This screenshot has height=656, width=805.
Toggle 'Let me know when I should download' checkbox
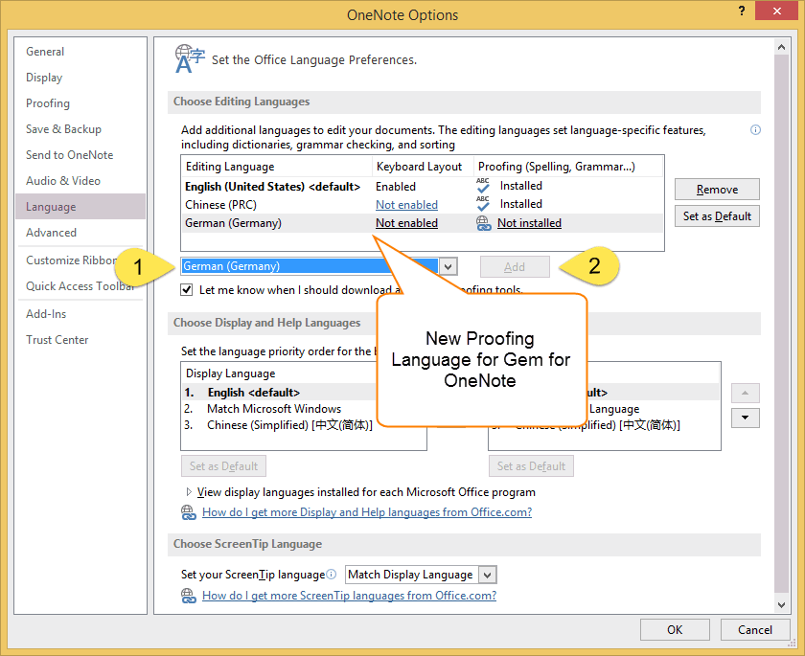[186, 290]
